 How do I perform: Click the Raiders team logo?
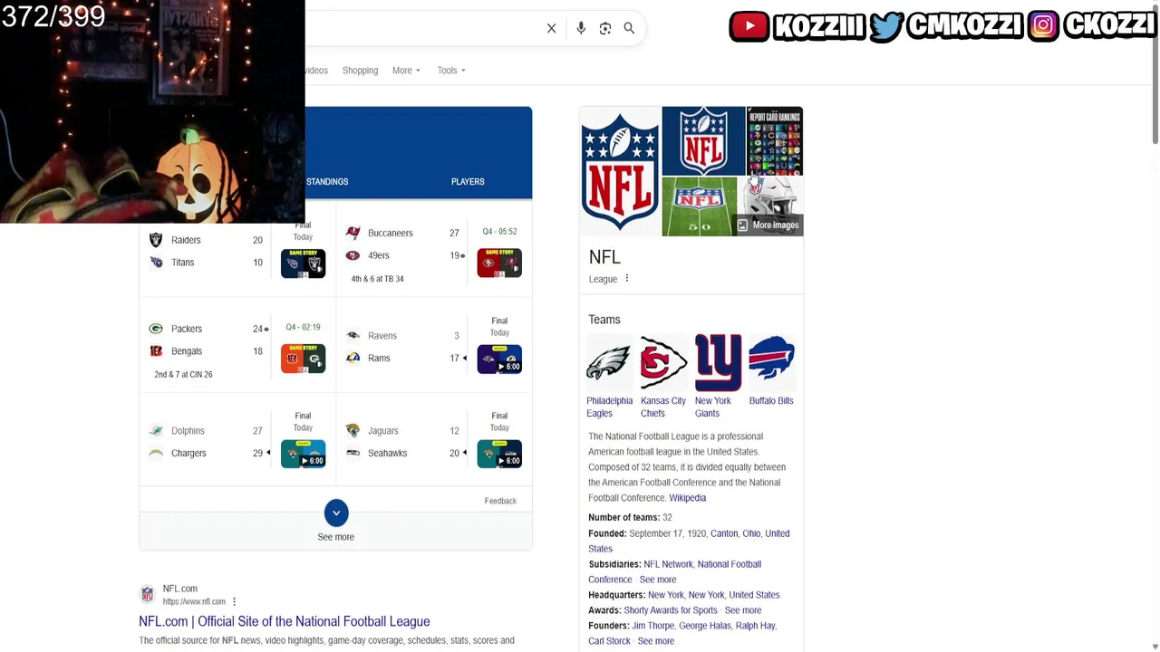coord(156,240)
